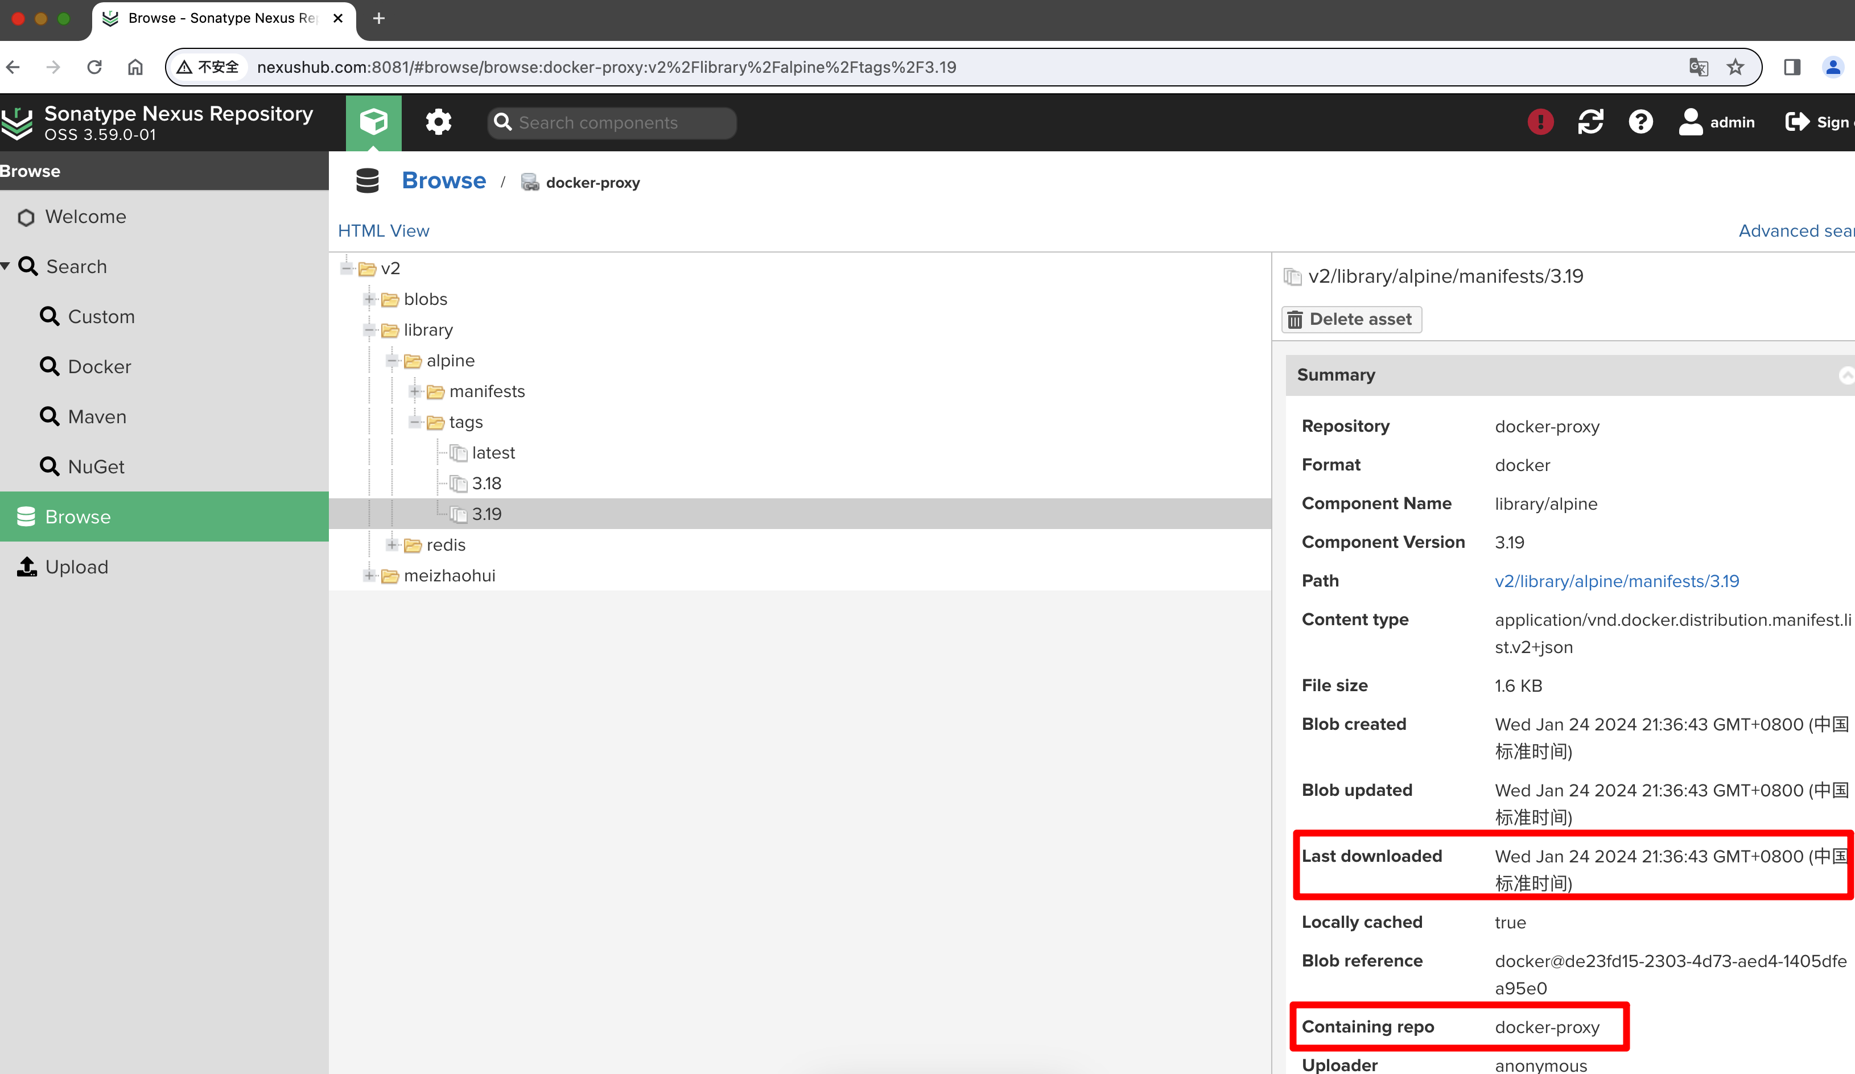The width and height of the screenshot is (1855, 1074).
Task: Open the Browse server contents cube icon
Action: point(373,122)
